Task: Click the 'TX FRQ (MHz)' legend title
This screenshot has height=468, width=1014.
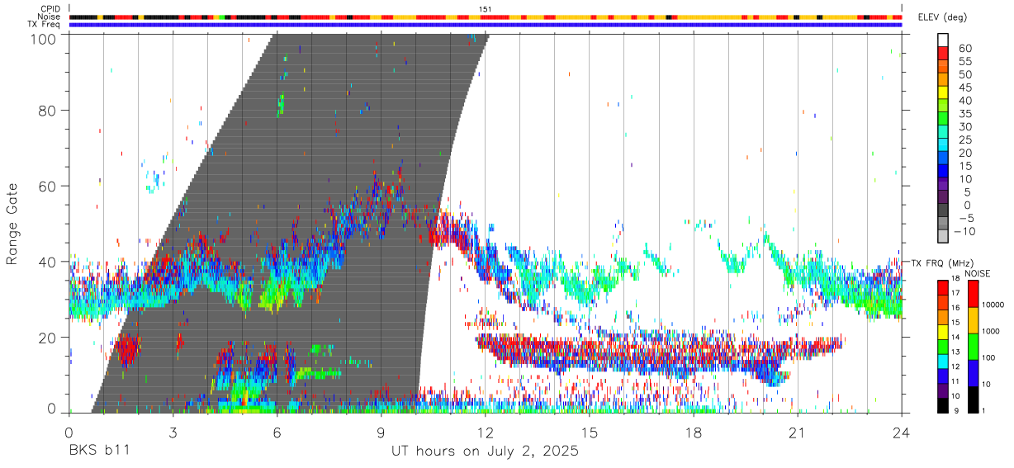Action: tap(941, 262)
